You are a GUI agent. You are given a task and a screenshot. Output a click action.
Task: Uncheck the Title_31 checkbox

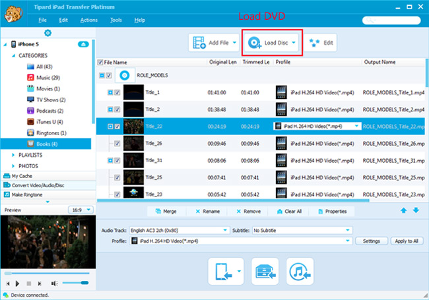(x=117, y=160)
